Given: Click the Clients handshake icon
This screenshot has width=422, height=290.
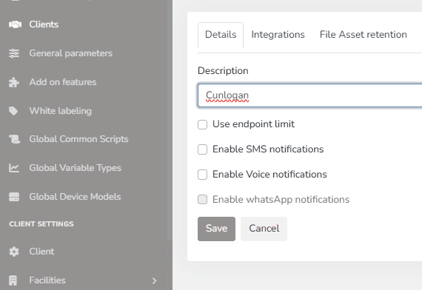Looking at the screenshot, I should [15, 24].
